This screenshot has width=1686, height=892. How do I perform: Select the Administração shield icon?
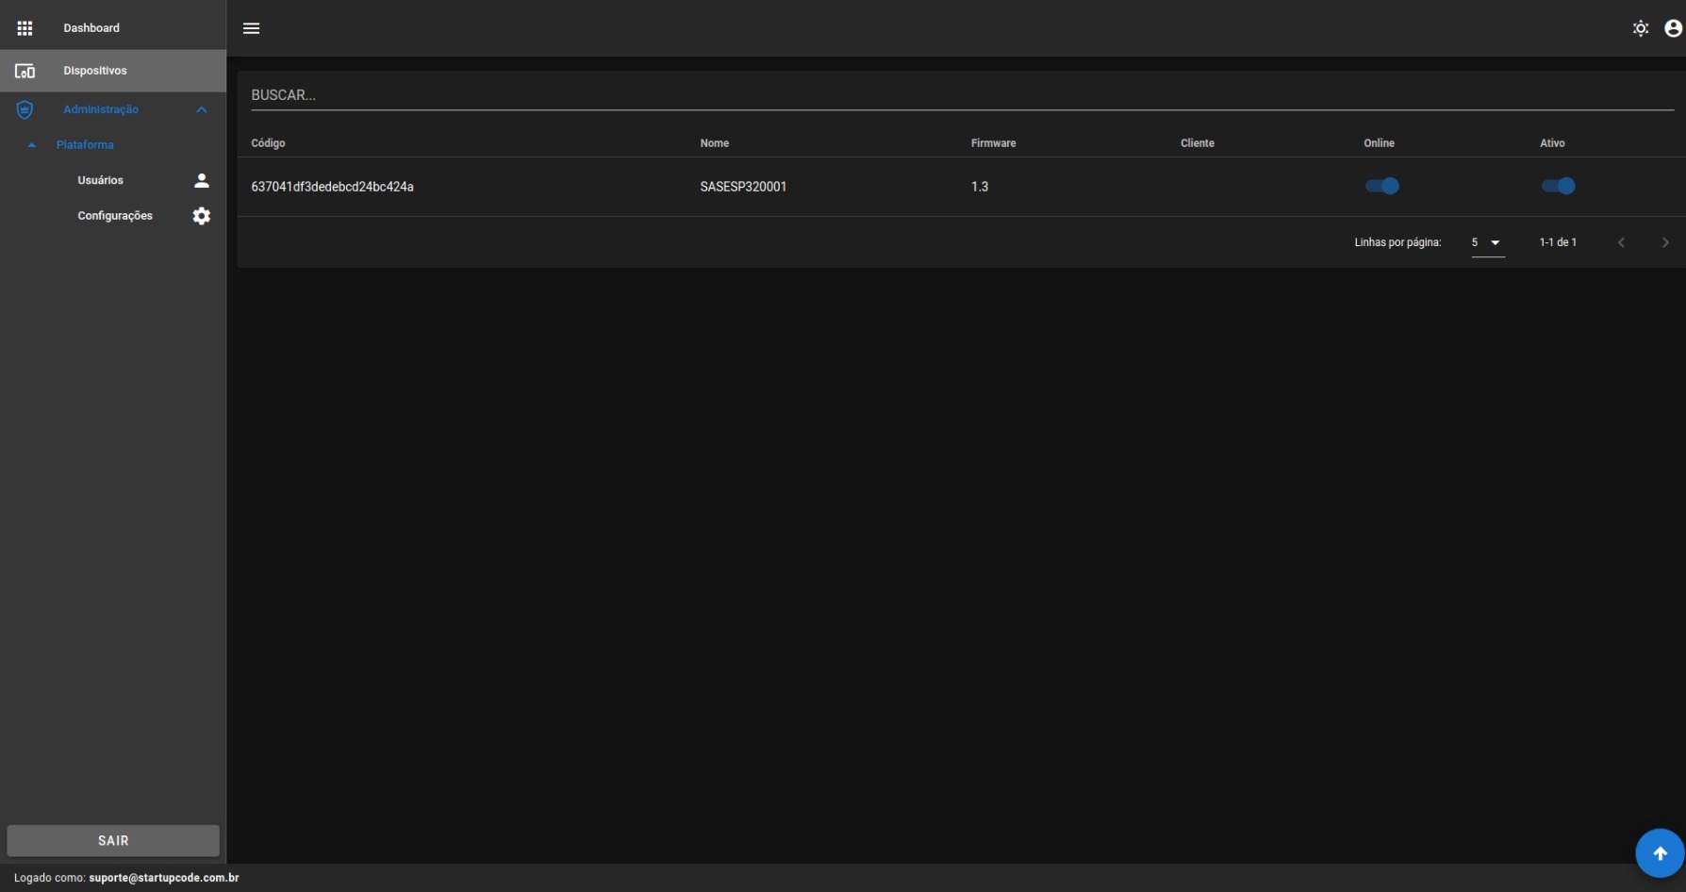point(24,109)
